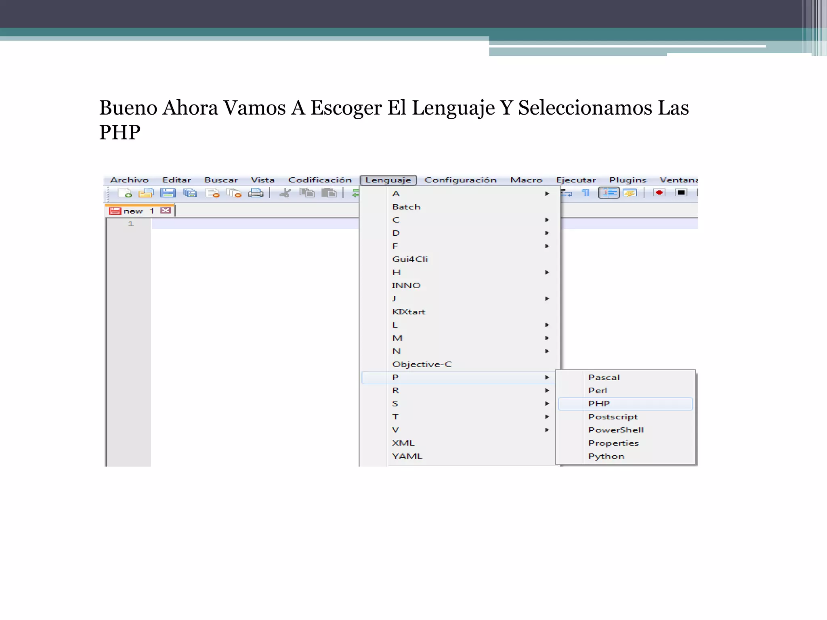Select PHP in the P submenu
This screenshot has width=827, height=620.
point(625,404)
